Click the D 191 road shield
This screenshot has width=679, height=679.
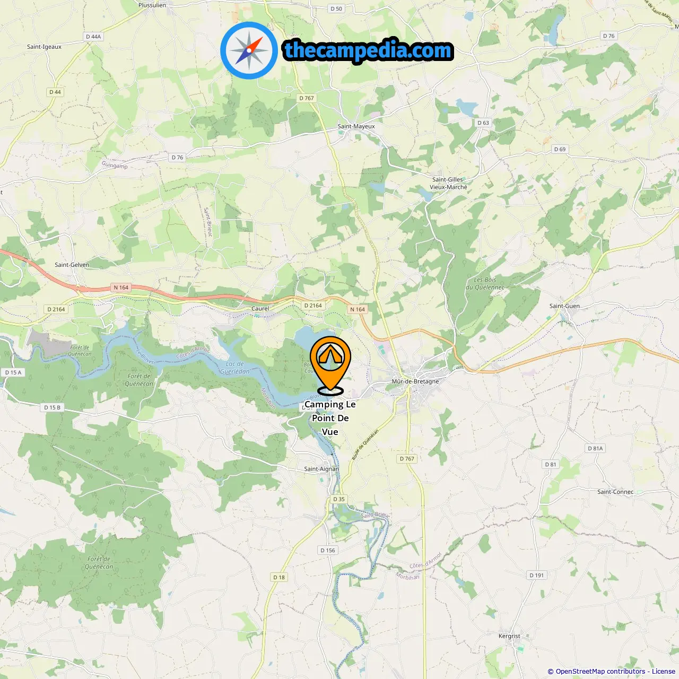click(x=536, y=575)
